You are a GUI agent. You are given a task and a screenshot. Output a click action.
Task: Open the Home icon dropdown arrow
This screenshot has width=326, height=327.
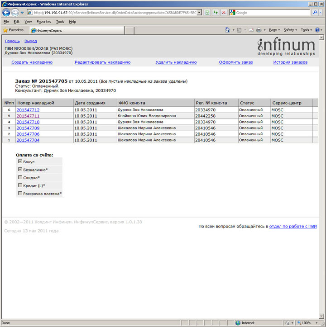(x=234, y=30)
